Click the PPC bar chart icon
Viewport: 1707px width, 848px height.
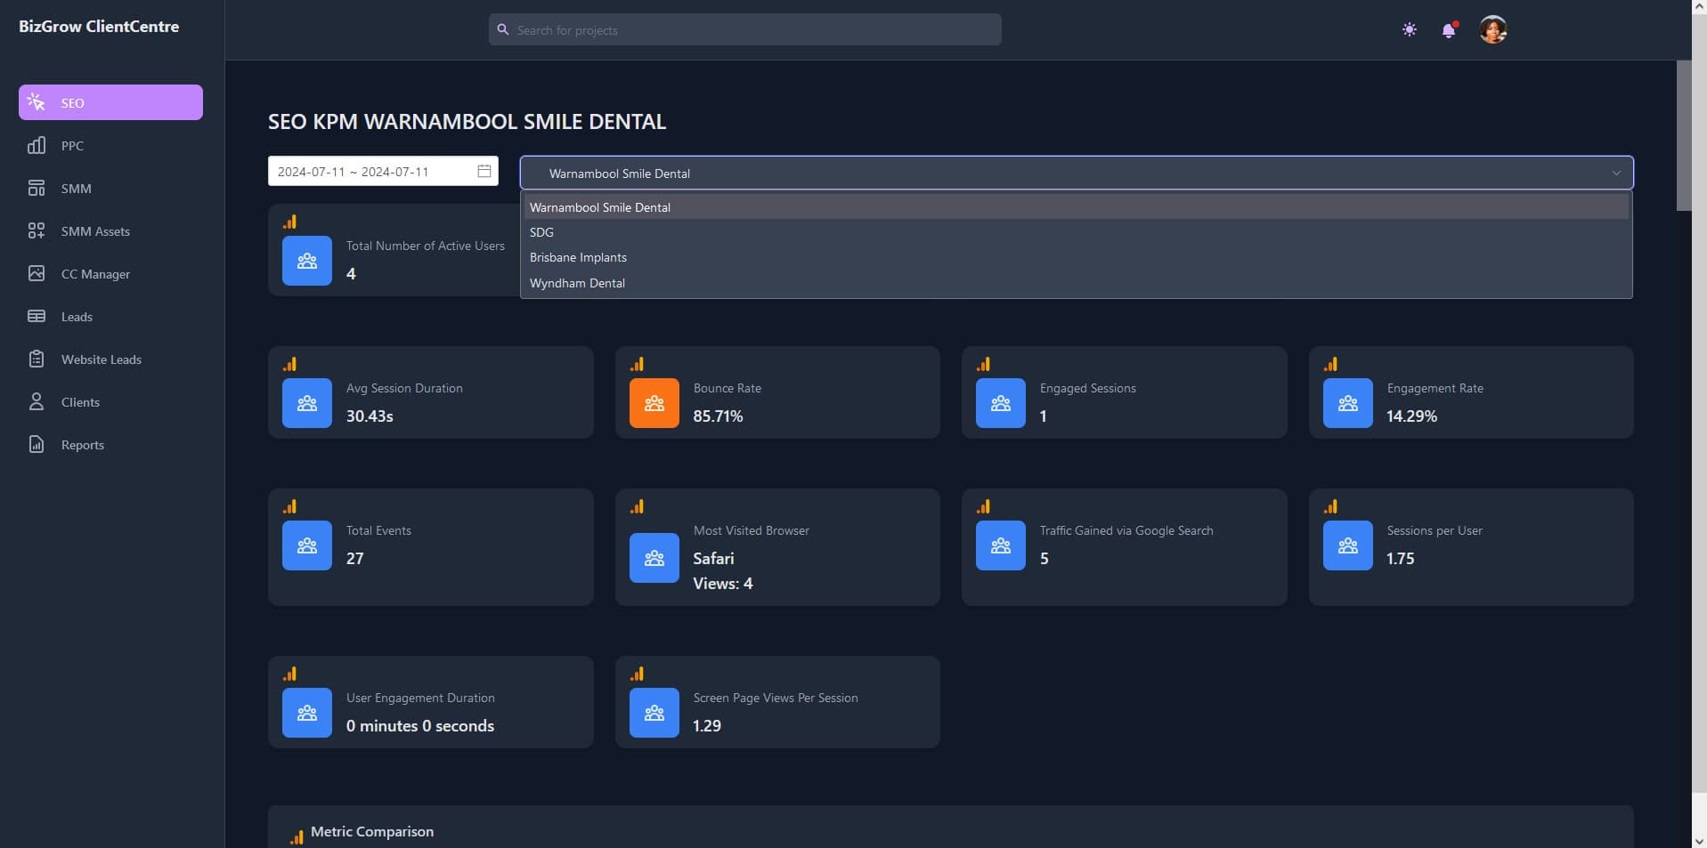37,145
